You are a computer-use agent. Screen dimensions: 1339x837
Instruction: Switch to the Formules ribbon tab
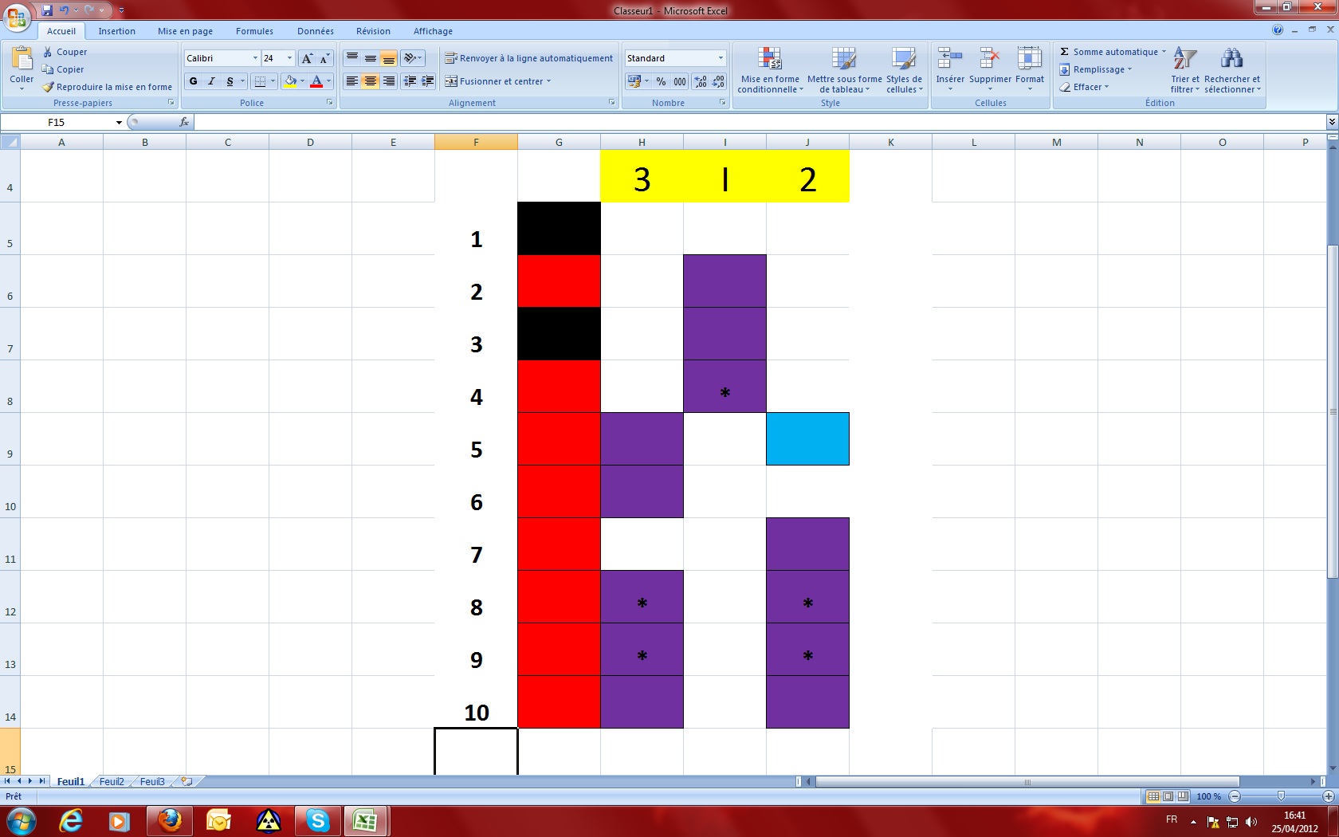pos(254,31)
